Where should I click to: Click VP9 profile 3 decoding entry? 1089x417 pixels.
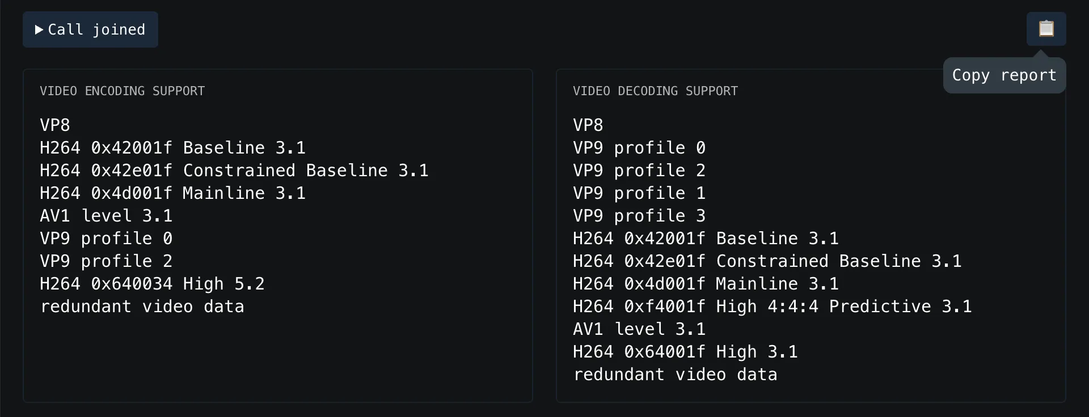[639, 216]
